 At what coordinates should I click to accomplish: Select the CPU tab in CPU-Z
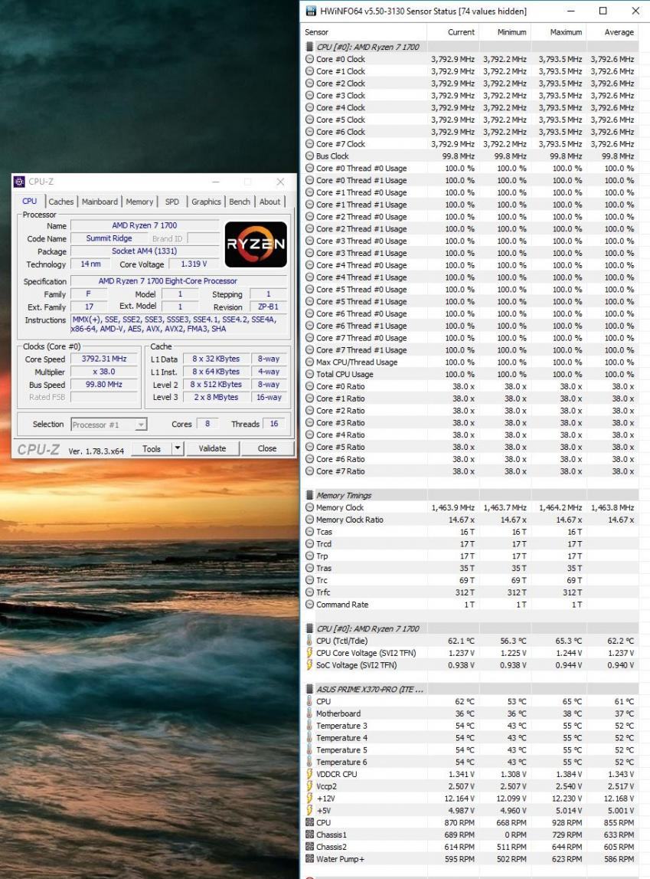(x=30, y=202)
